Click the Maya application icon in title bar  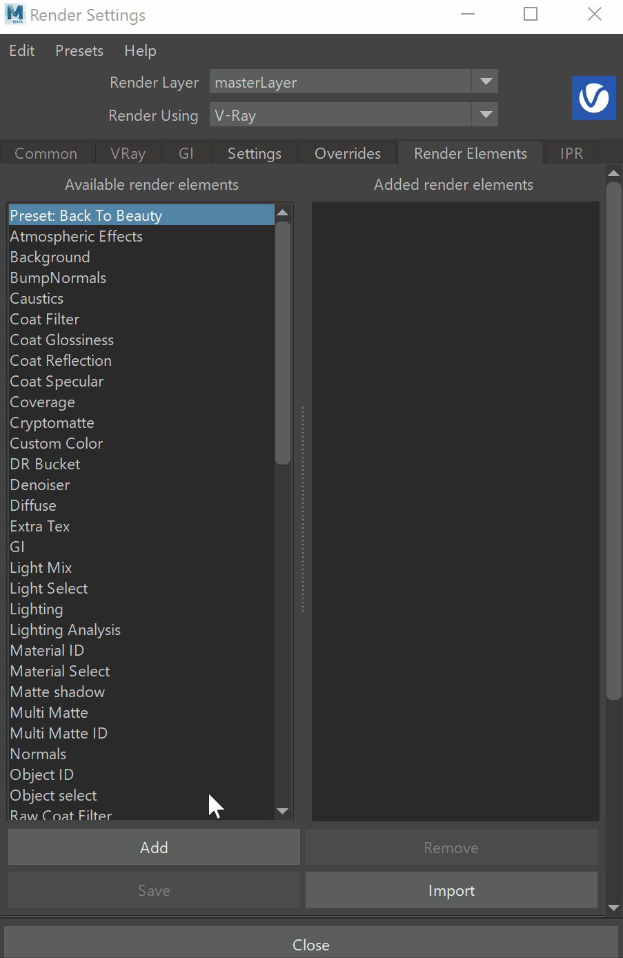click(x=14, y=14)
